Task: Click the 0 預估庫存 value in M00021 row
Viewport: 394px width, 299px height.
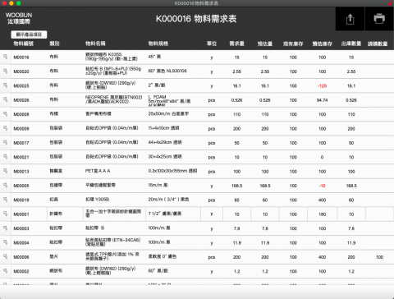Action: coord(322,157)
